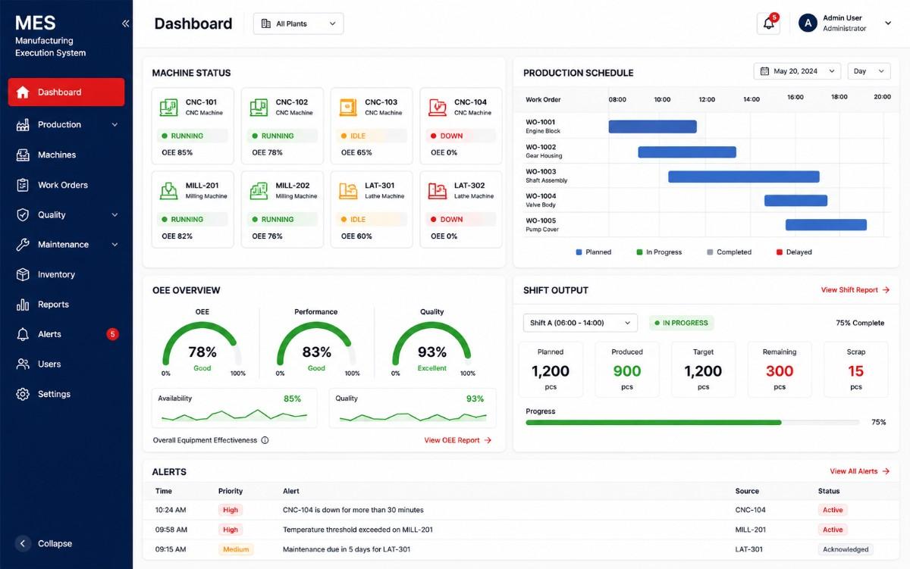Click the CNC-102 machine icon
This screenshot has width=910, height=569.
259,107
